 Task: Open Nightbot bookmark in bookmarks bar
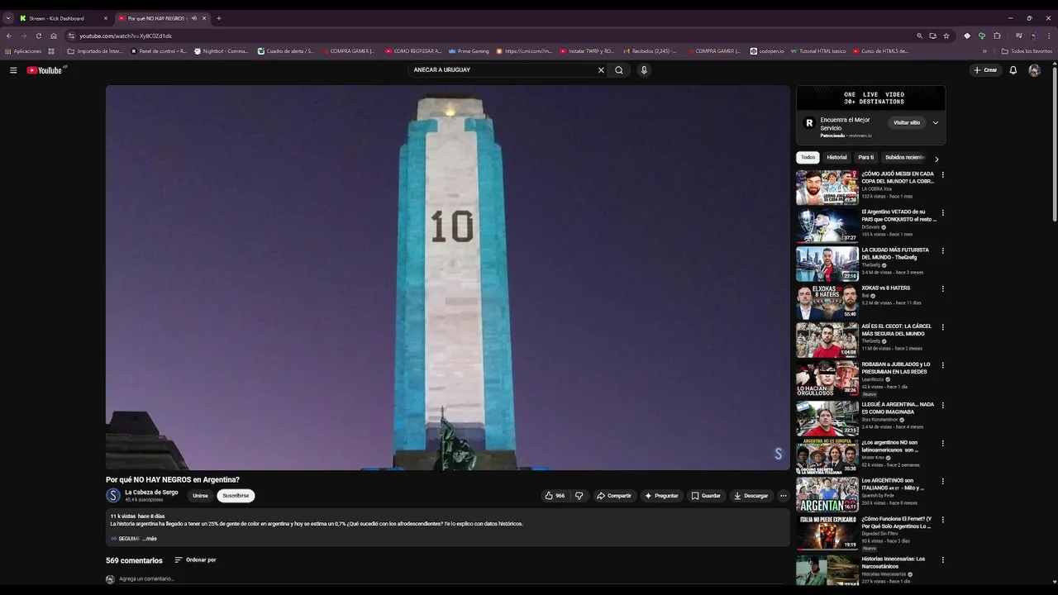[221, 51]
